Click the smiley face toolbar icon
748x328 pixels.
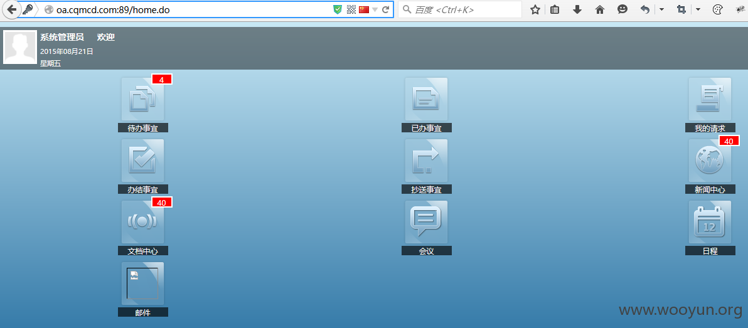(x=622, y=9)
